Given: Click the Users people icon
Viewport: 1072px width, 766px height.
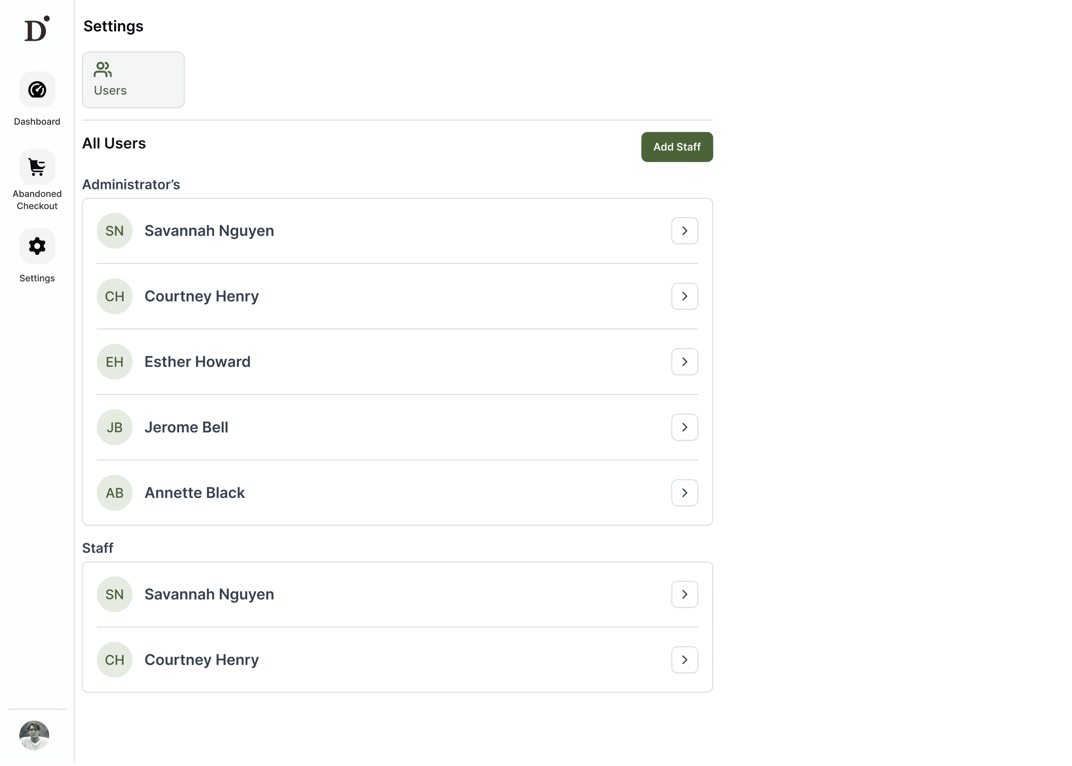Looking at the screenshot, I should click(x=102, y=70).
